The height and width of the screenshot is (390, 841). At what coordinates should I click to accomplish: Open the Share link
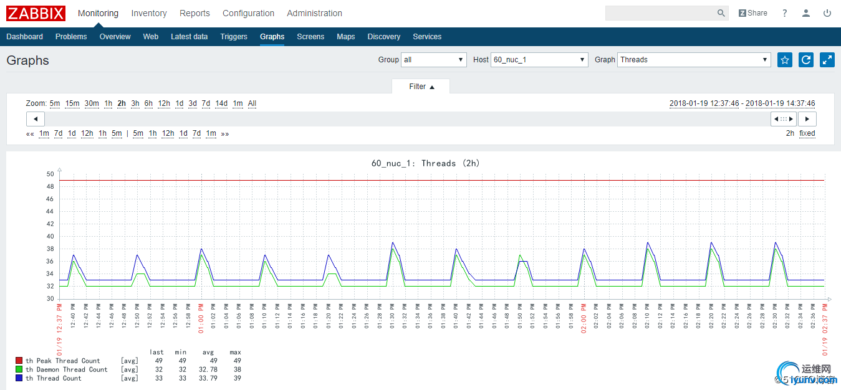coord(753,13)
